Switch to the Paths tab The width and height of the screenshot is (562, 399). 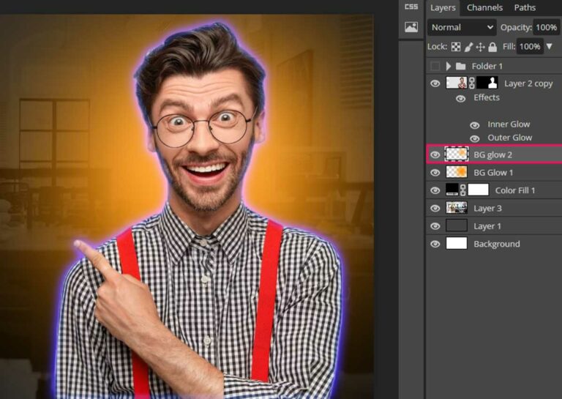[x=525, y=7]
